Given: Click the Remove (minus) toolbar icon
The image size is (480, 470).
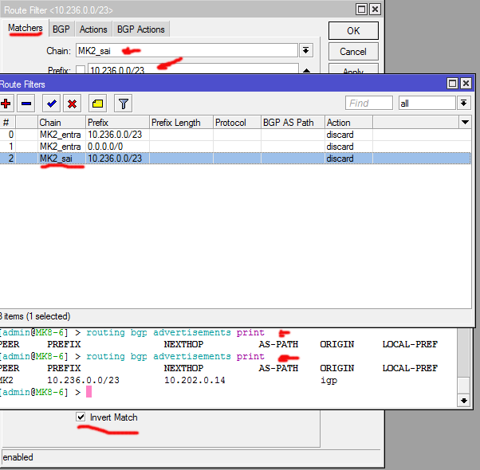Looking at the screenshot, I should 26,104.
